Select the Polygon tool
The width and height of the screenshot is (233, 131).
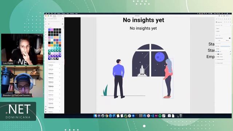(x=46, y=27)
